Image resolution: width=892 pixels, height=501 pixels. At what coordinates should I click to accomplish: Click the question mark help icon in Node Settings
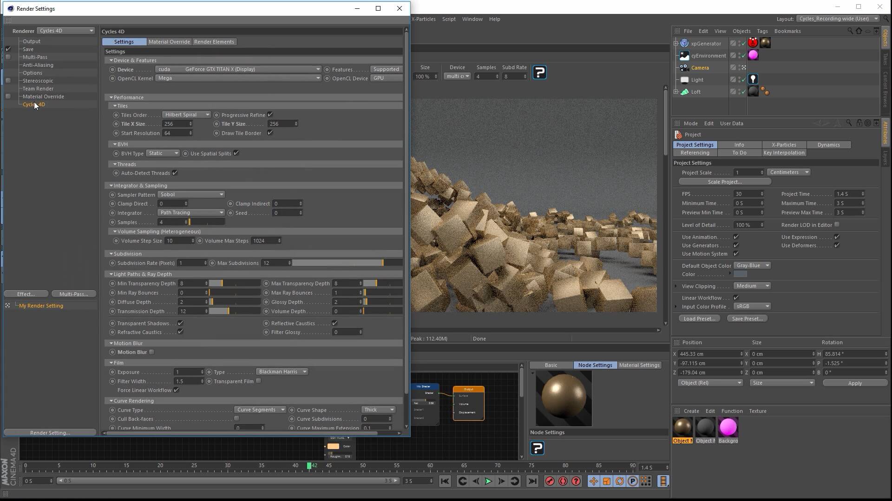tap(538, 448)
